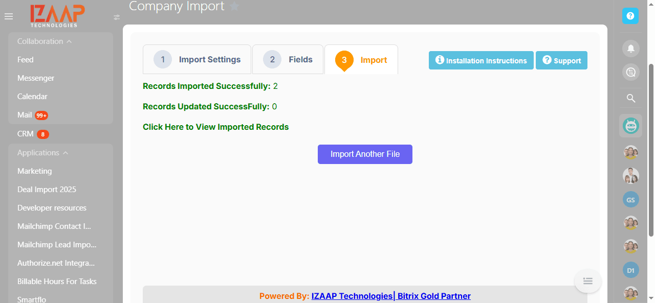Switch to the Import Settings tab
The width and height of the screenshot is (655, 303).
tap(196, 59)
